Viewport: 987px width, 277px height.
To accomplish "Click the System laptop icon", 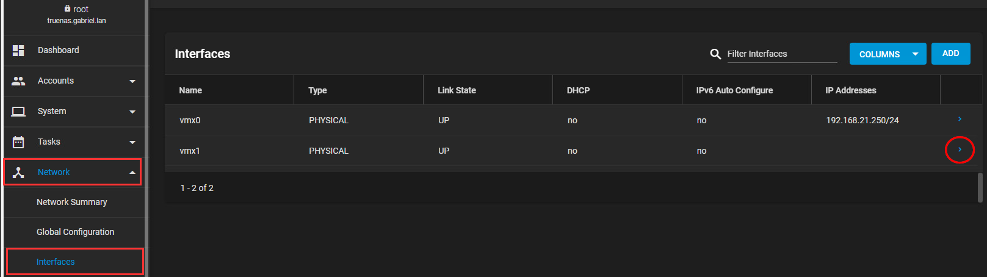I will click(18, 112).
